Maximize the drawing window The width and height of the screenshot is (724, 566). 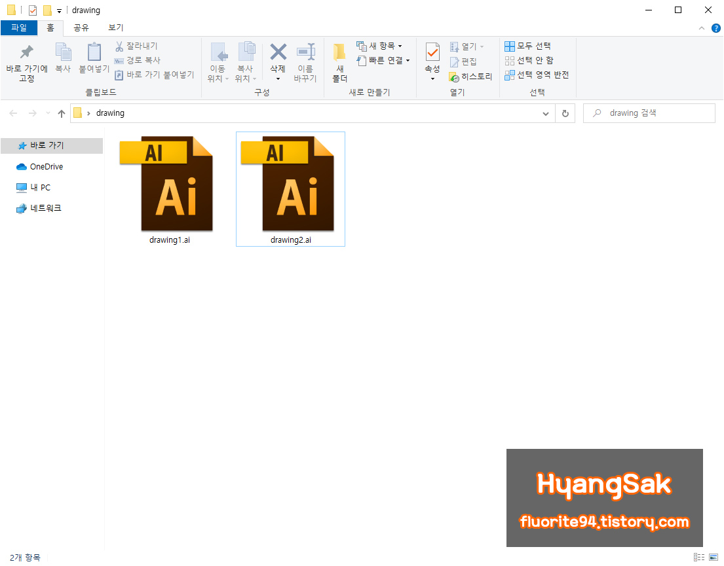click(678, 10)
